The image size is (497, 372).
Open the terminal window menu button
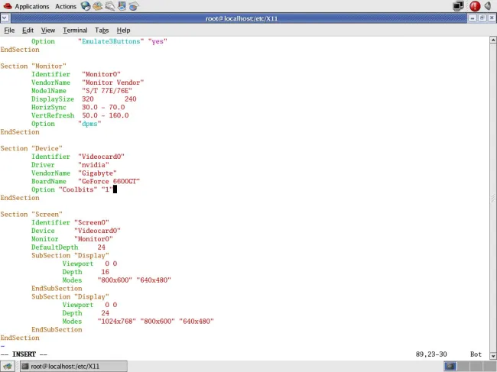click(6, 18)
